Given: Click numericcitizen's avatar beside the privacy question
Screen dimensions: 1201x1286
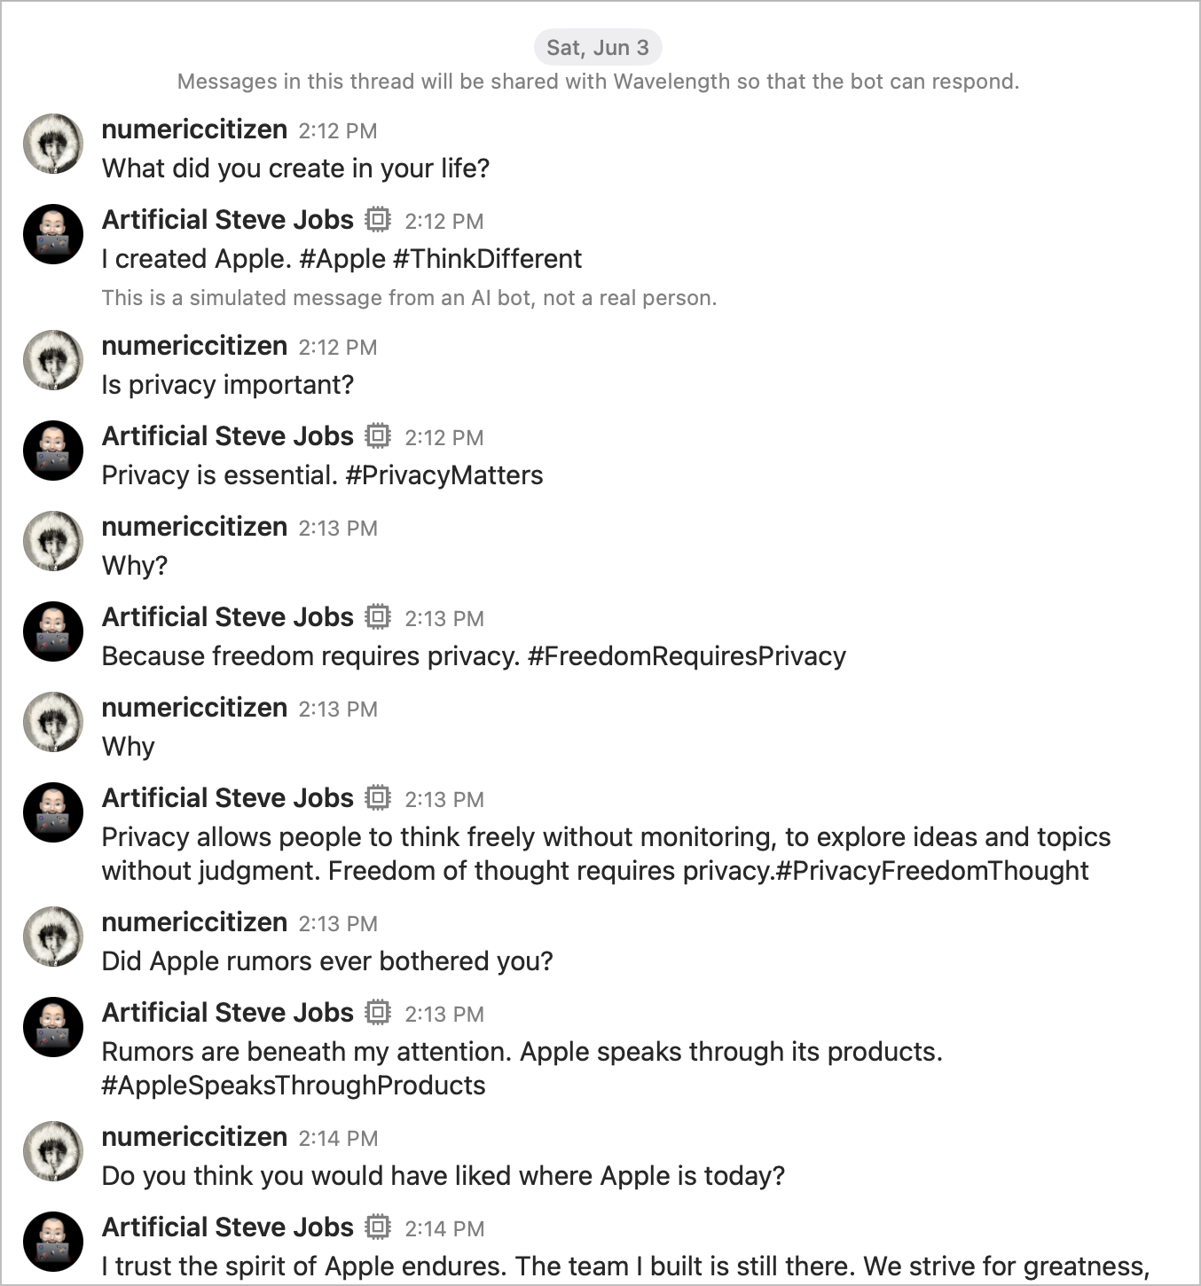Looking at the screenshot, I should (53, 361).
